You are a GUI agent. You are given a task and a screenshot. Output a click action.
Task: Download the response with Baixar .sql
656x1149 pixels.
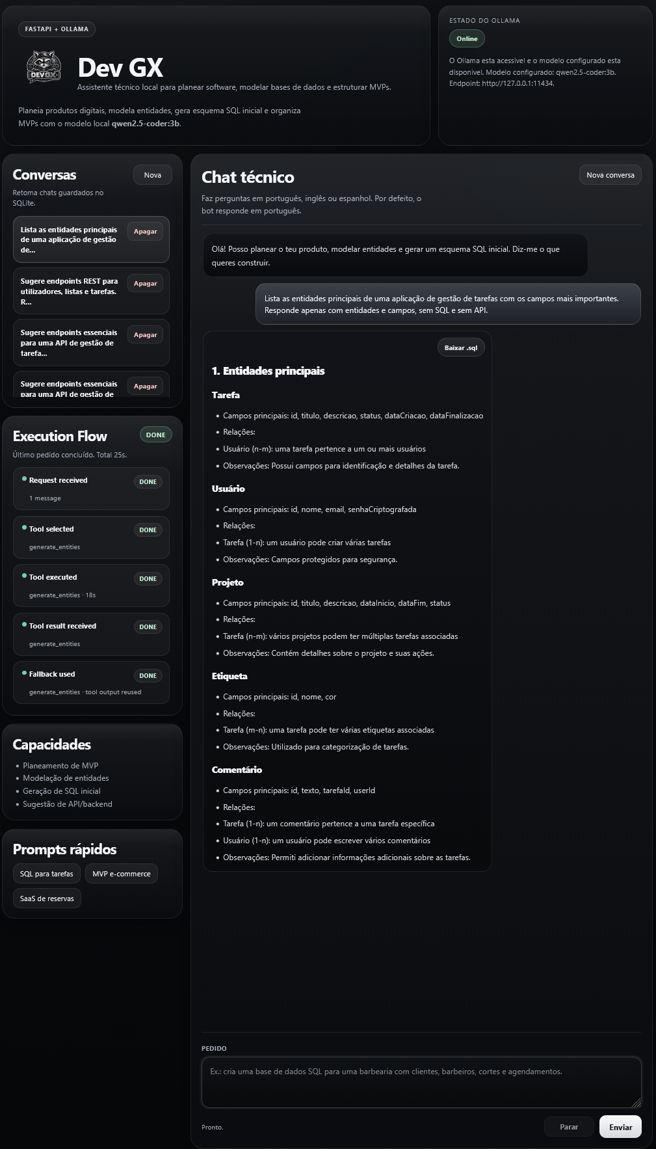(x=460, y=348)
